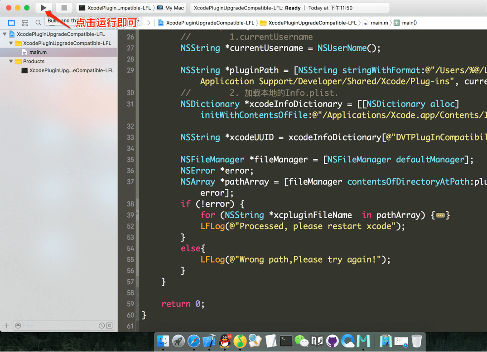
Task: Click the Xcode icon in the Dock
Action: pyautogui.click(x=209, y=341)
